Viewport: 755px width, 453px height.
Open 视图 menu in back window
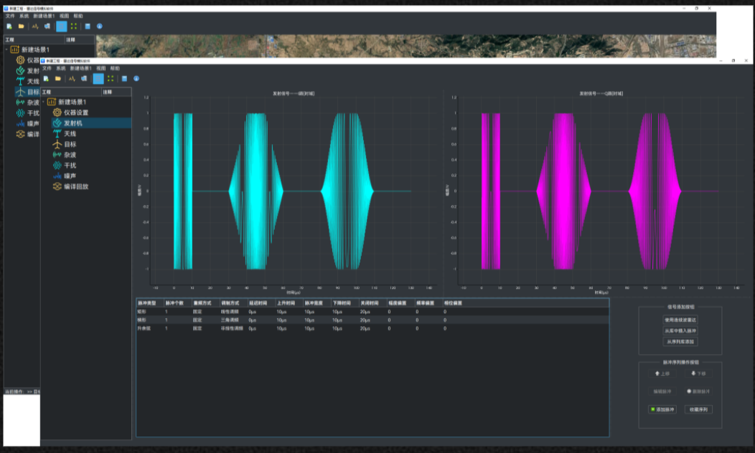click(64, 16)
